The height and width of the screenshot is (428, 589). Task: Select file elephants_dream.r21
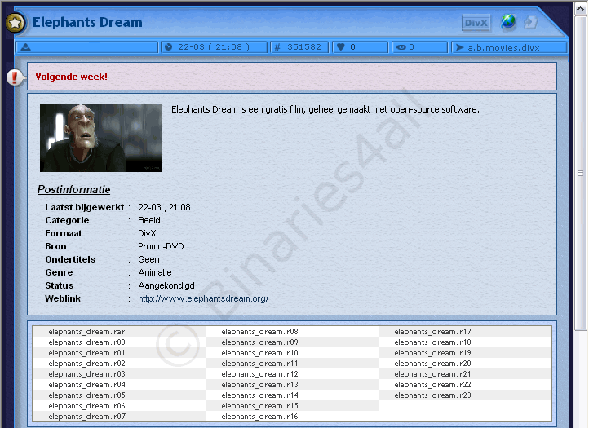432,374
